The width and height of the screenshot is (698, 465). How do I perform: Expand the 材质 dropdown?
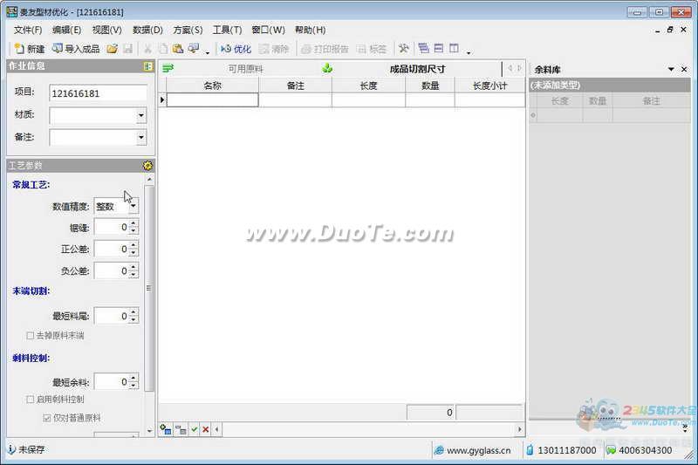pyautogui.click(x=140, y=116)
